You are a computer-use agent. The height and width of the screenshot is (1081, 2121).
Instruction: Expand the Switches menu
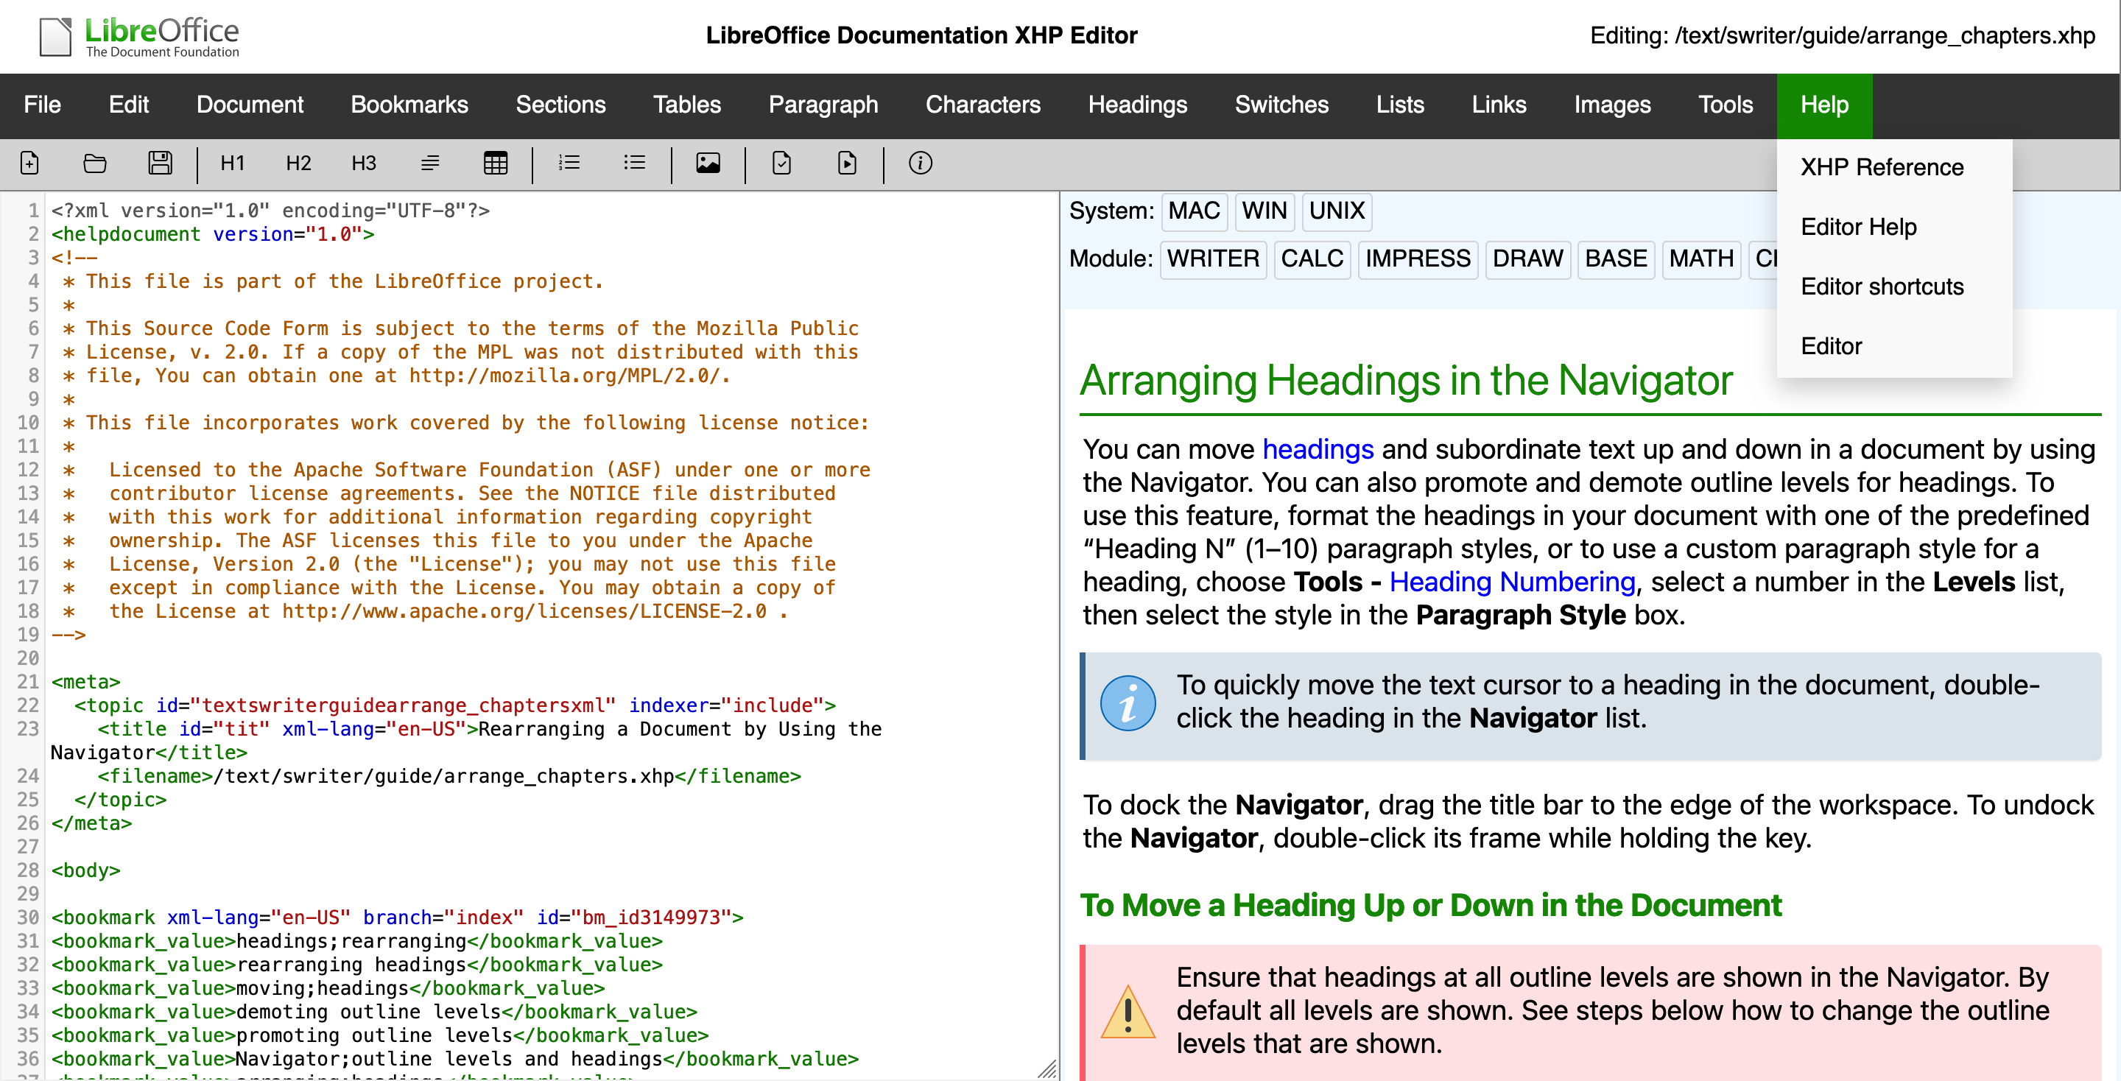pos(1281,105)
